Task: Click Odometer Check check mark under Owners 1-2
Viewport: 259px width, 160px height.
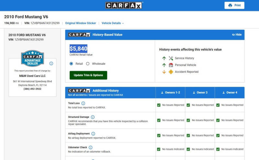Action: (159, 149)
